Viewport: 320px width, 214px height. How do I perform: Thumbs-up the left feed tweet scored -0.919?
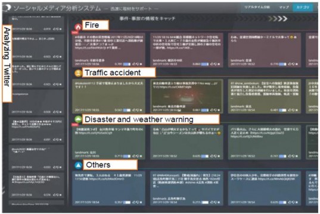[x=54, y=29]
